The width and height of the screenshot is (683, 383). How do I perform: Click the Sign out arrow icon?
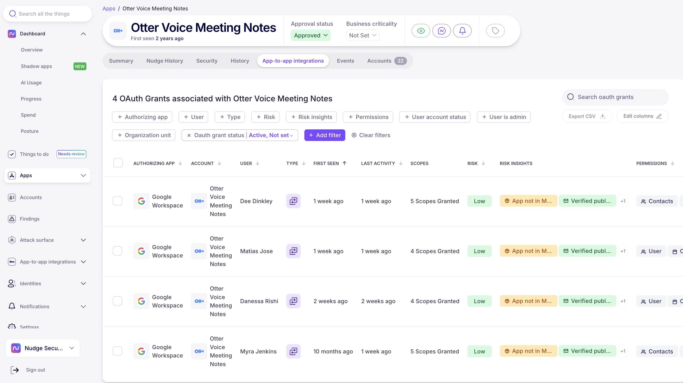point(15,370)
